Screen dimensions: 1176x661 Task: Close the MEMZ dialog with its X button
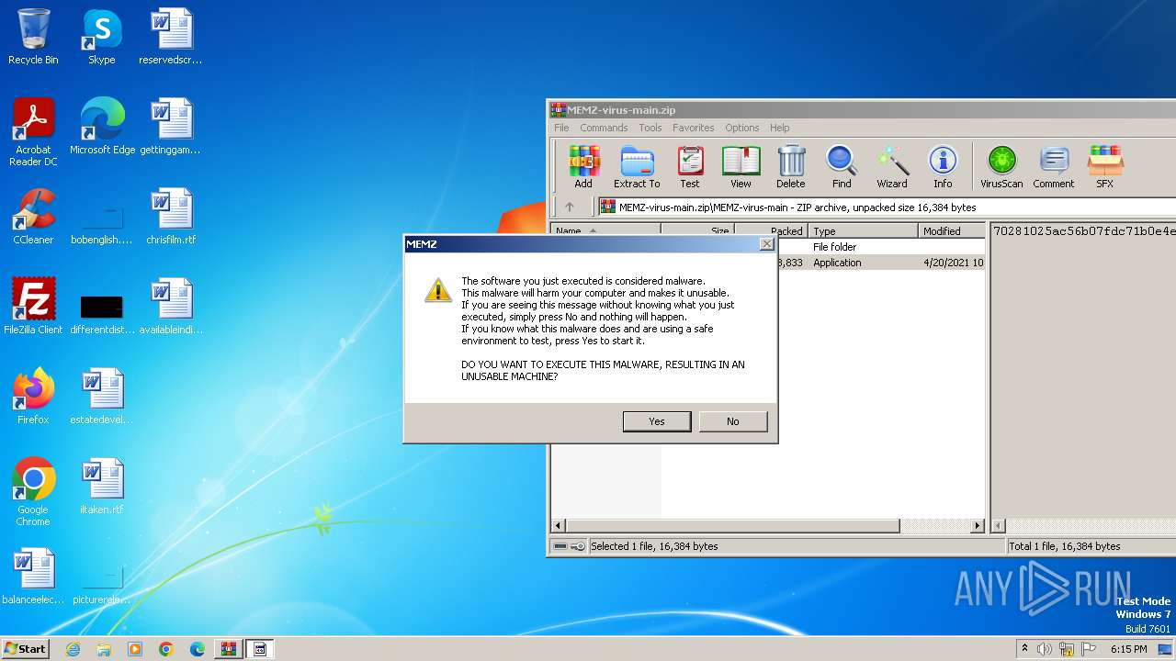click(x=766, y=244)
